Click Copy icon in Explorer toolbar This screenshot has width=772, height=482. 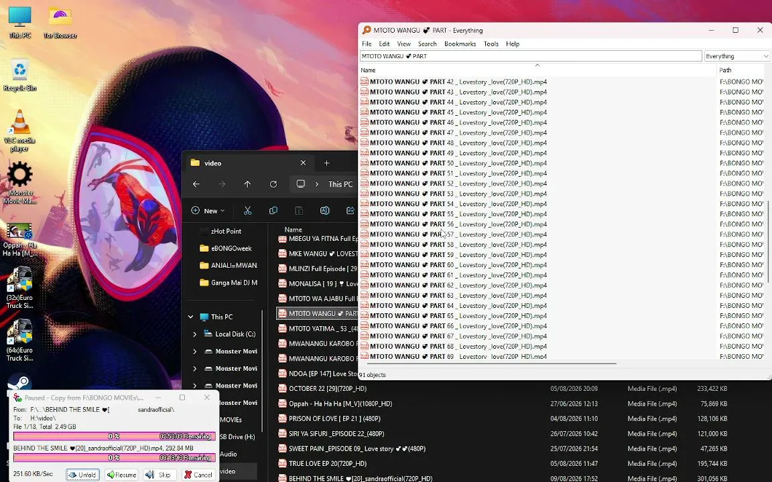pyautogui.click(x=273, y=210)
